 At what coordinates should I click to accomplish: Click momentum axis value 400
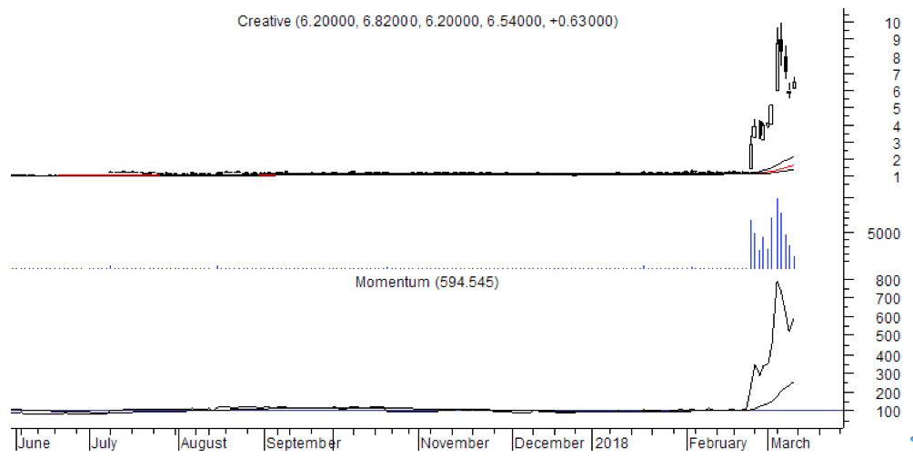(889, 355)
